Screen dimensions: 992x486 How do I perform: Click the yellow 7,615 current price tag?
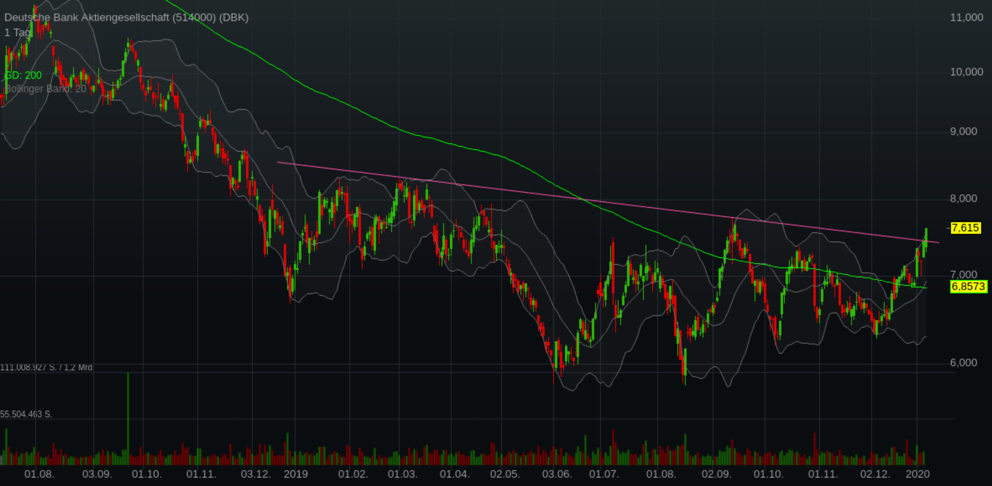tap(965, 228)
